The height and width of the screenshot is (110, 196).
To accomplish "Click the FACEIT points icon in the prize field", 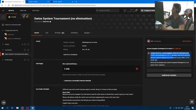I will click(x=137, y=69).
